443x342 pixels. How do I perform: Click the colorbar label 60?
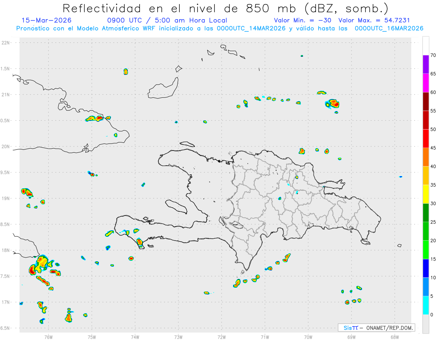(x=433, y=92)
